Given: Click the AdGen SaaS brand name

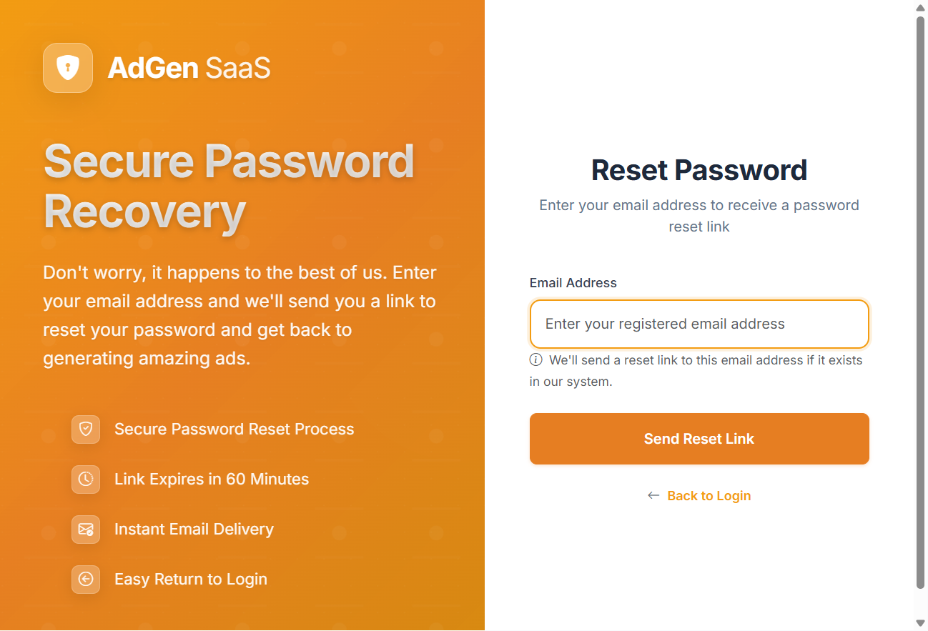Looking at the screenshot, I should point(189,68).
